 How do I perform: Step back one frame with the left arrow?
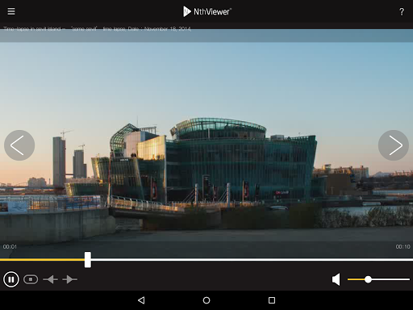tap(50, 279)
